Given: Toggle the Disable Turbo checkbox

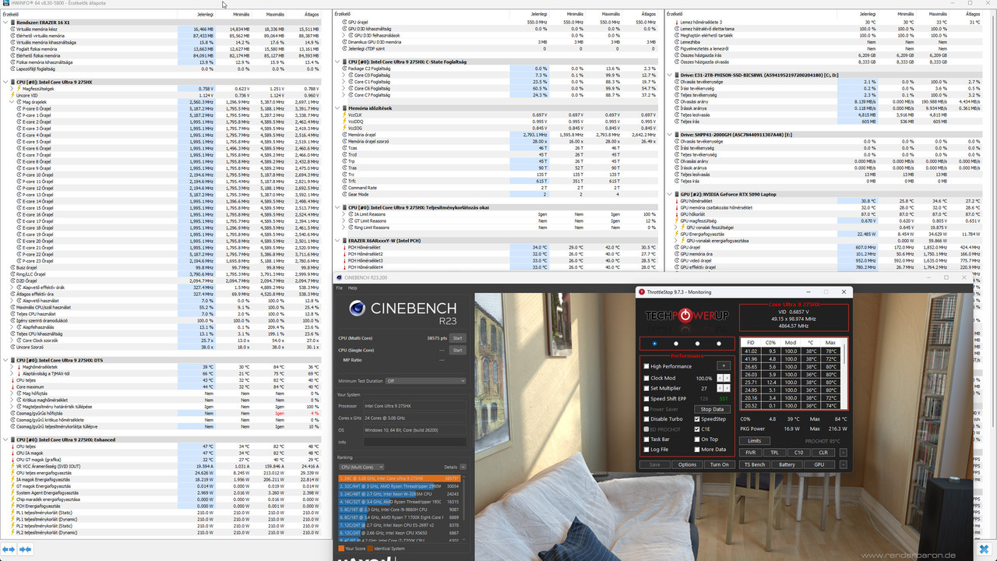Looking at the screenshot, I should [646, 419].
